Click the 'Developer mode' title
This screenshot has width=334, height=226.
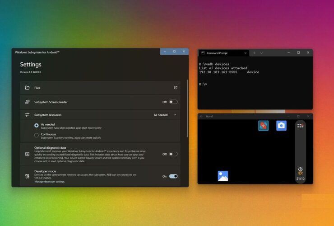(x=45, y=171)
